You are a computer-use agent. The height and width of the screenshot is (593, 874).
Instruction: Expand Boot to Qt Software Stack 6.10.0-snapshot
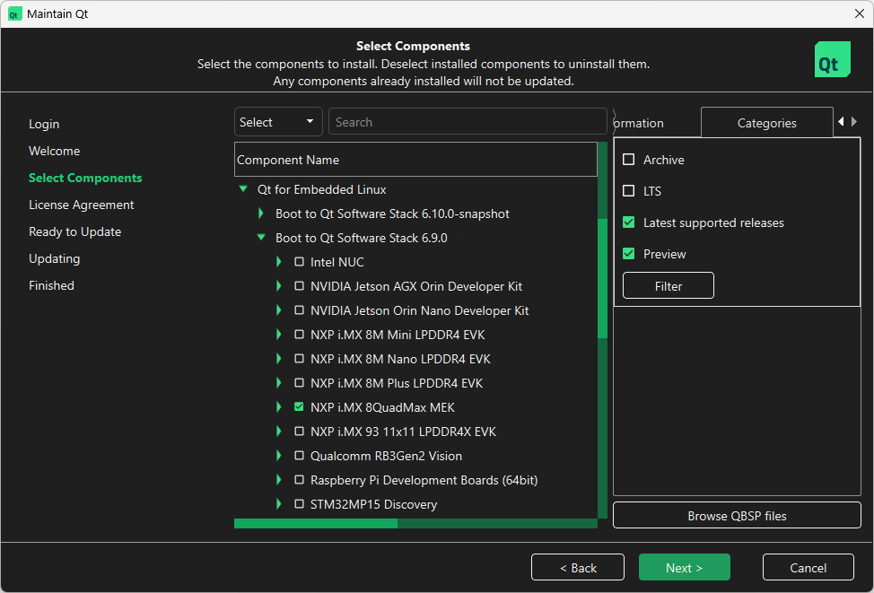point(261,214)
